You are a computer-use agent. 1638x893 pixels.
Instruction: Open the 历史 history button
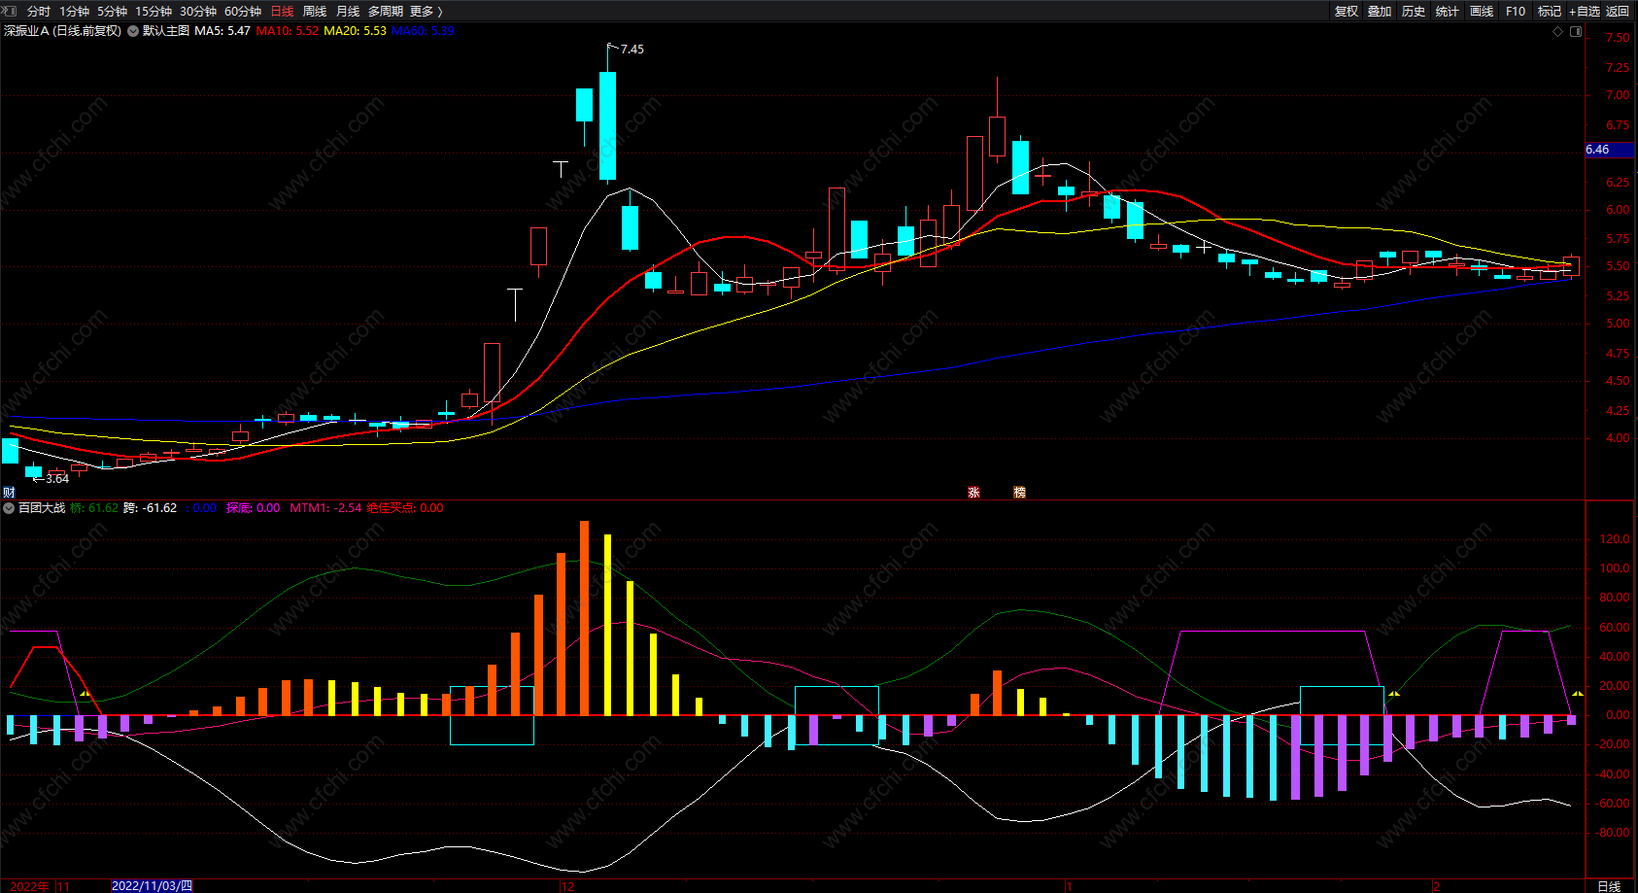[1414, 12]
